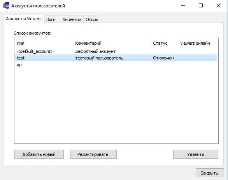Maximize the Аккаунты пользователей window
Viewport: 228px width, 180px height.
[201, 6]
